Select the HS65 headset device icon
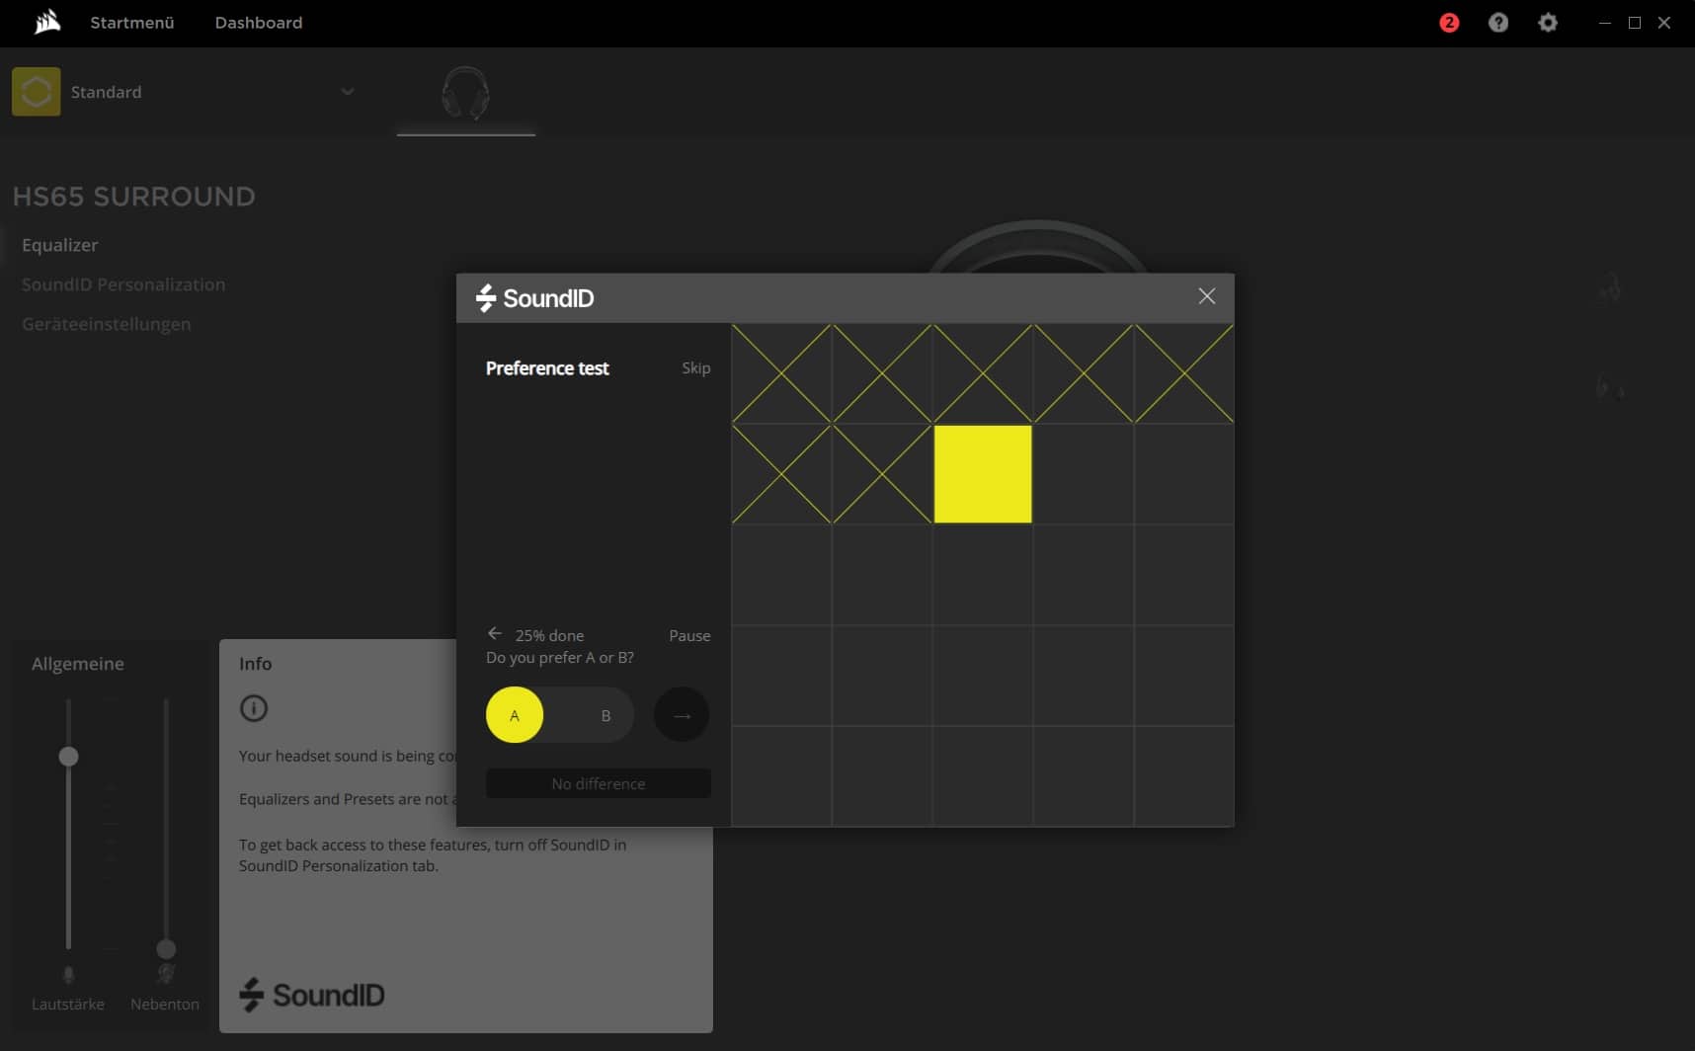Image resolution: width=1695 pixels, height=1051 pixels. pyautogui.click(x=465, y=94)
